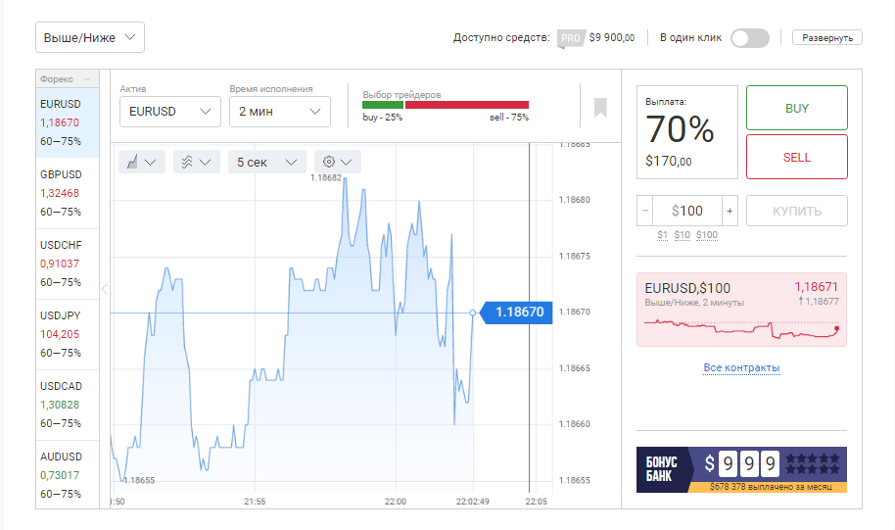Expand the Актив EURUSD dropdown

(x=169, y=112)
